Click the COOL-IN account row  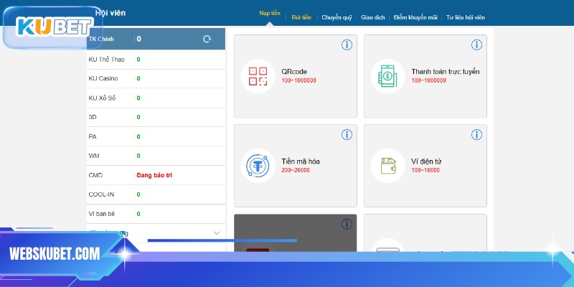tap(156, 194)
